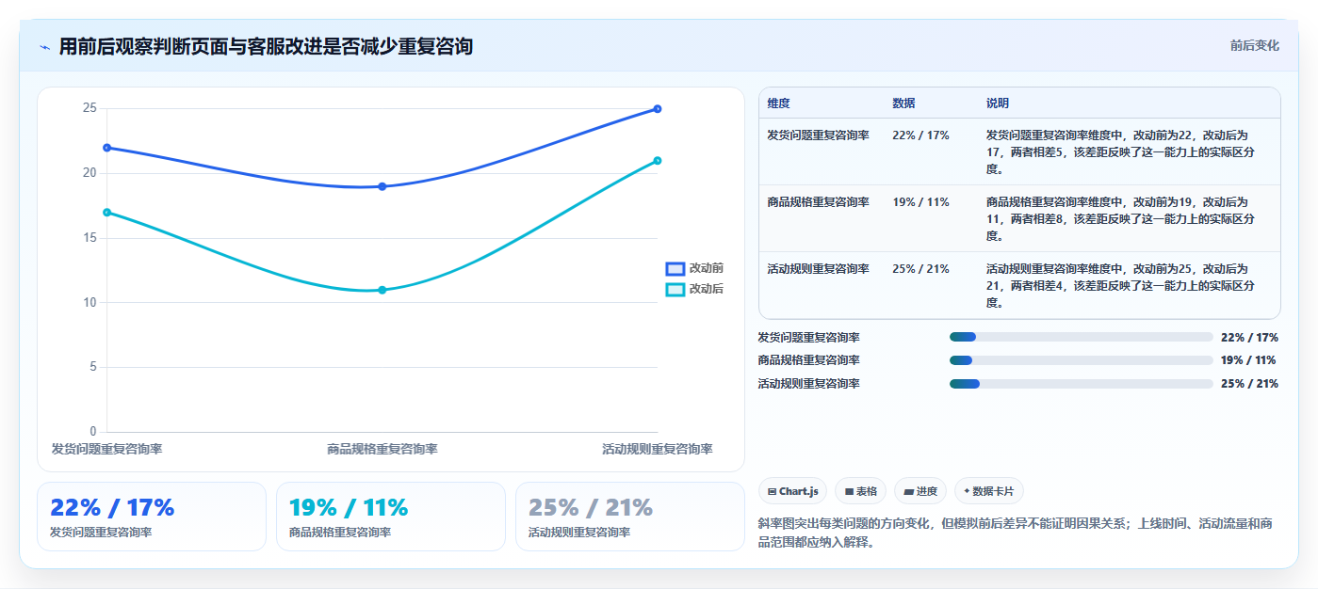
Task: Click the 发货问题重复咨询率 progress bar
Action: coord(1081,337)
